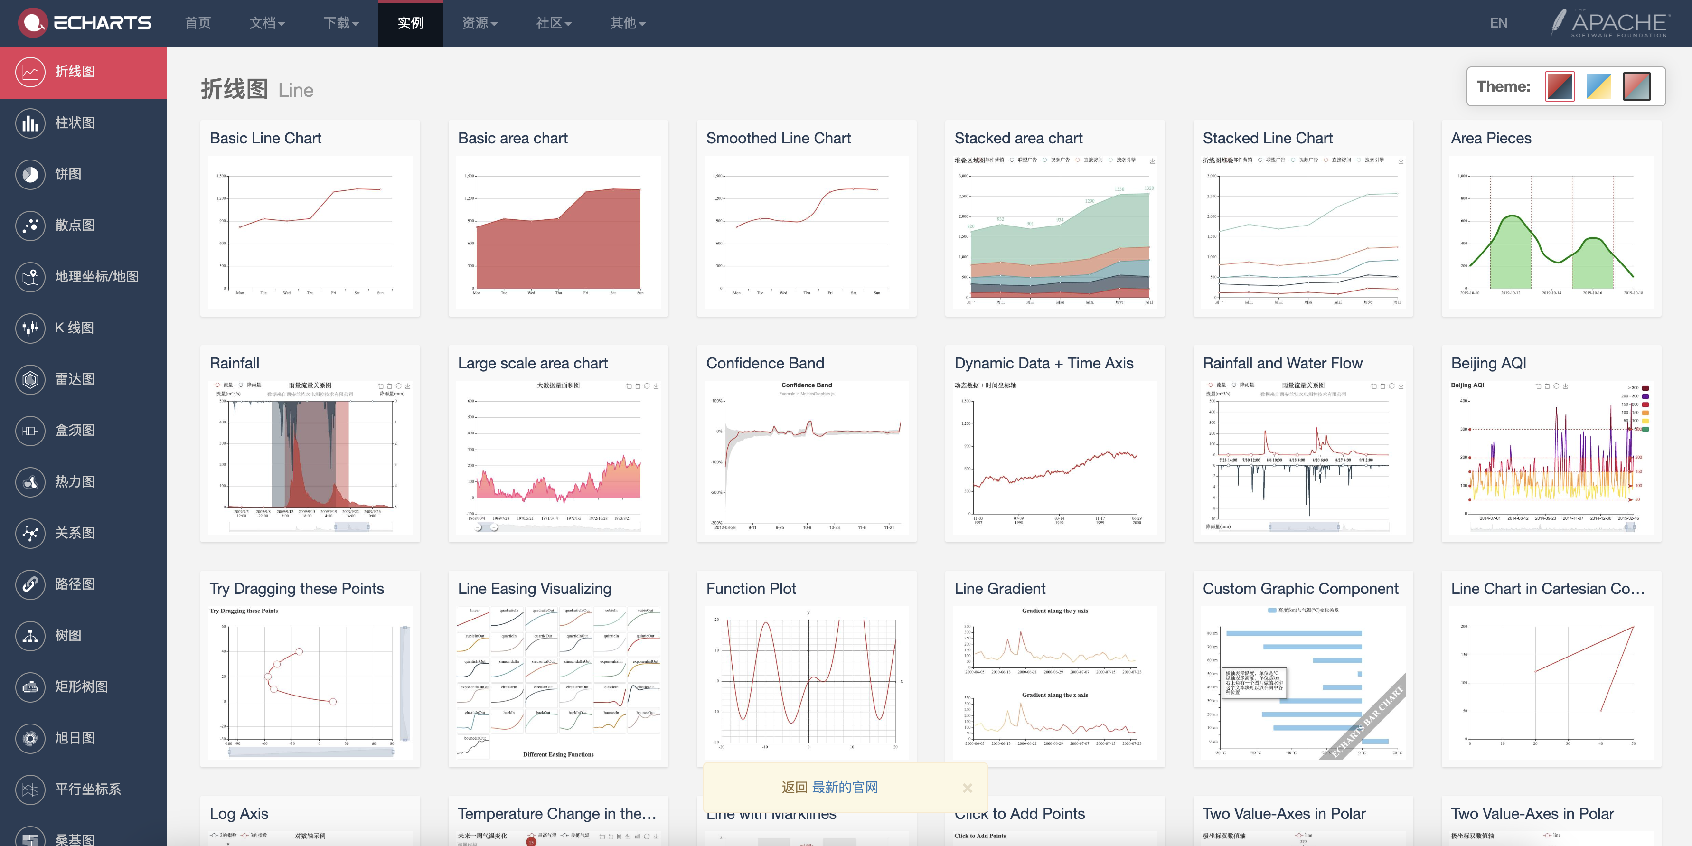Open the tree chart (树图) icon
This screenshot has width=1692, height=846.
click(x=30, y=635)
